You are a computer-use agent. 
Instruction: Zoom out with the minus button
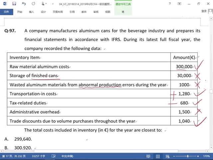click(x=174, y=156)
